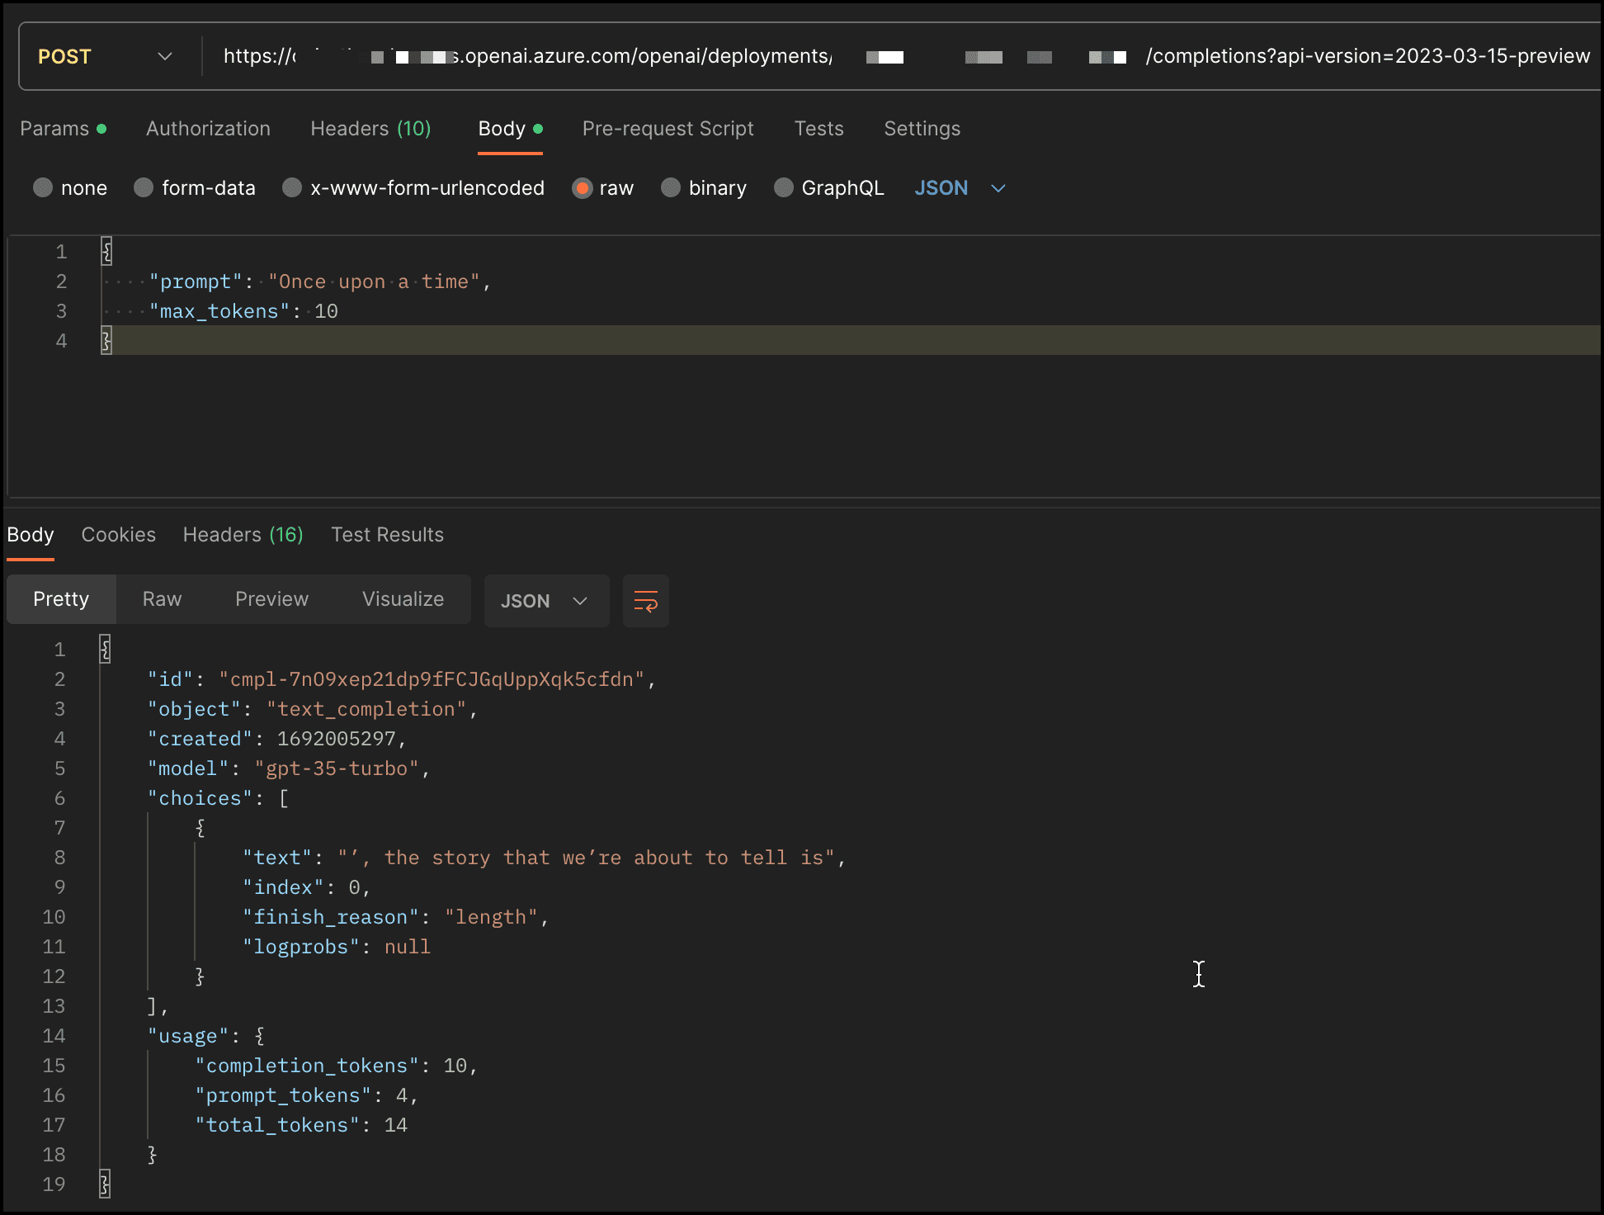Click the "choices" key in response

tap(199, 798)
